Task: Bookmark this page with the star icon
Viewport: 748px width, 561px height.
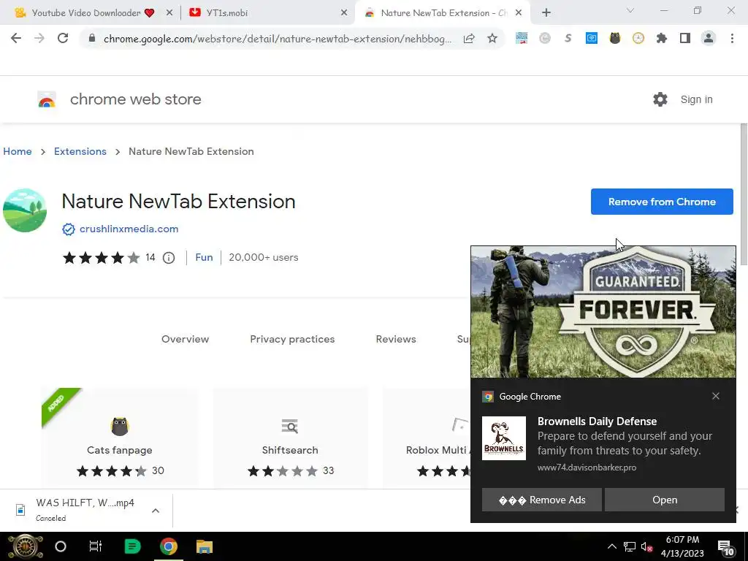Action: click(492, 39)
